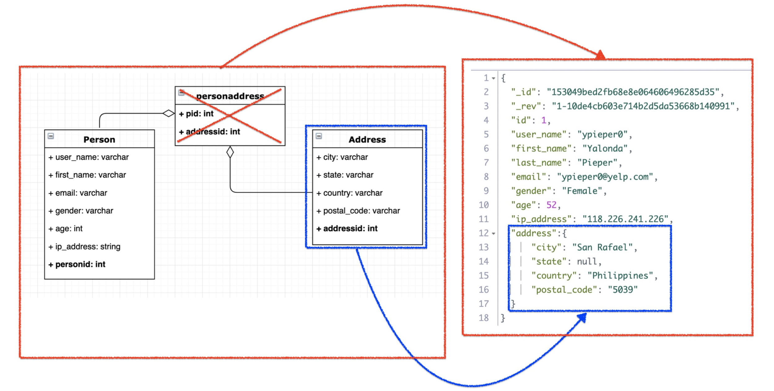Fold the address object at line 12
Viewport: 774px width, 391px height.
pos(494,234)
